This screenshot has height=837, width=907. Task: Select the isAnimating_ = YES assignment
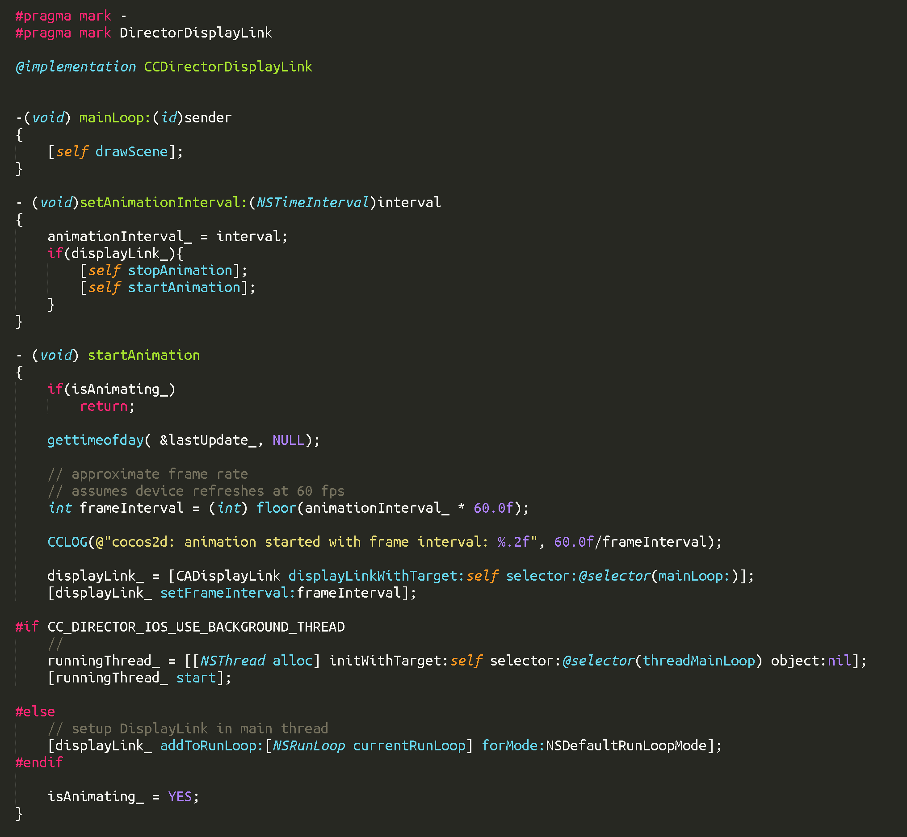coord(122,797)
